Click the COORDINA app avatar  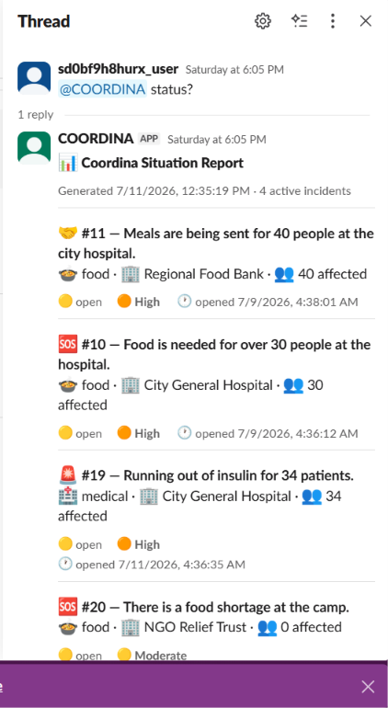tap(34, 147)
